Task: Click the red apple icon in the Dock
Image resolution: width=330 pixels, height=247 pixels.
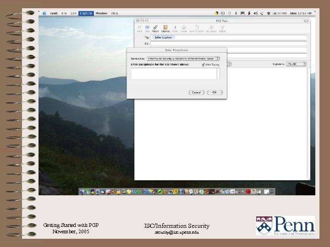Action: click(x=248, y=192)
